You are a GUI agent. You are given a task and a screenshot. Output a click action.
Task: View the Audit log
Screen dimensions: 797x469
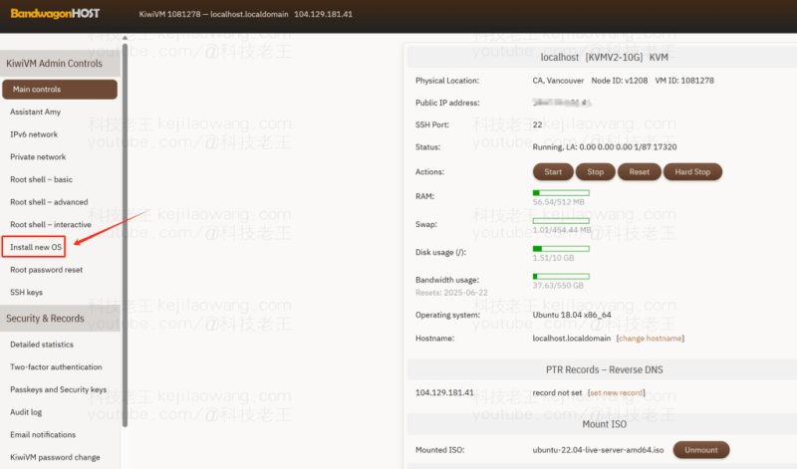click(26, 412)
